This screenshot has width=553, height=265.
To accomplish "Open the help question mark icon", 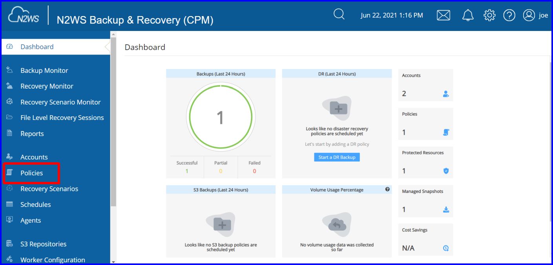I will point(509,15).
